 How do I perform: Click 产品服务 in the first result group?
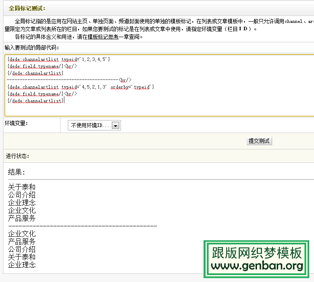[22, 218]
